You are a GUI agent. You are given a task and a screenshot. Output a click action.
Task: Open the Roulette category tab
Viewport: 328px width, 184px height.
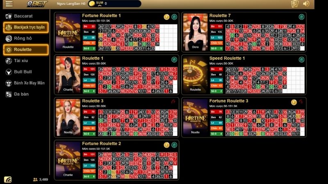point(26,49)
